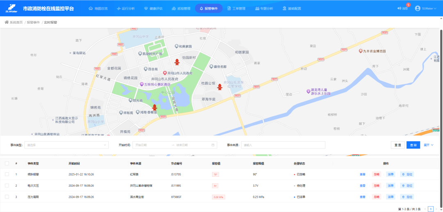Open the 巡检管理 menu

click(181, 9)
